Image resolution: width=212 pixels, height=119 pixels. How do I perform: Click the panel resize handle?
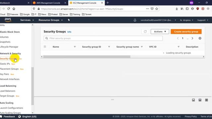click(x=113, y=99)
